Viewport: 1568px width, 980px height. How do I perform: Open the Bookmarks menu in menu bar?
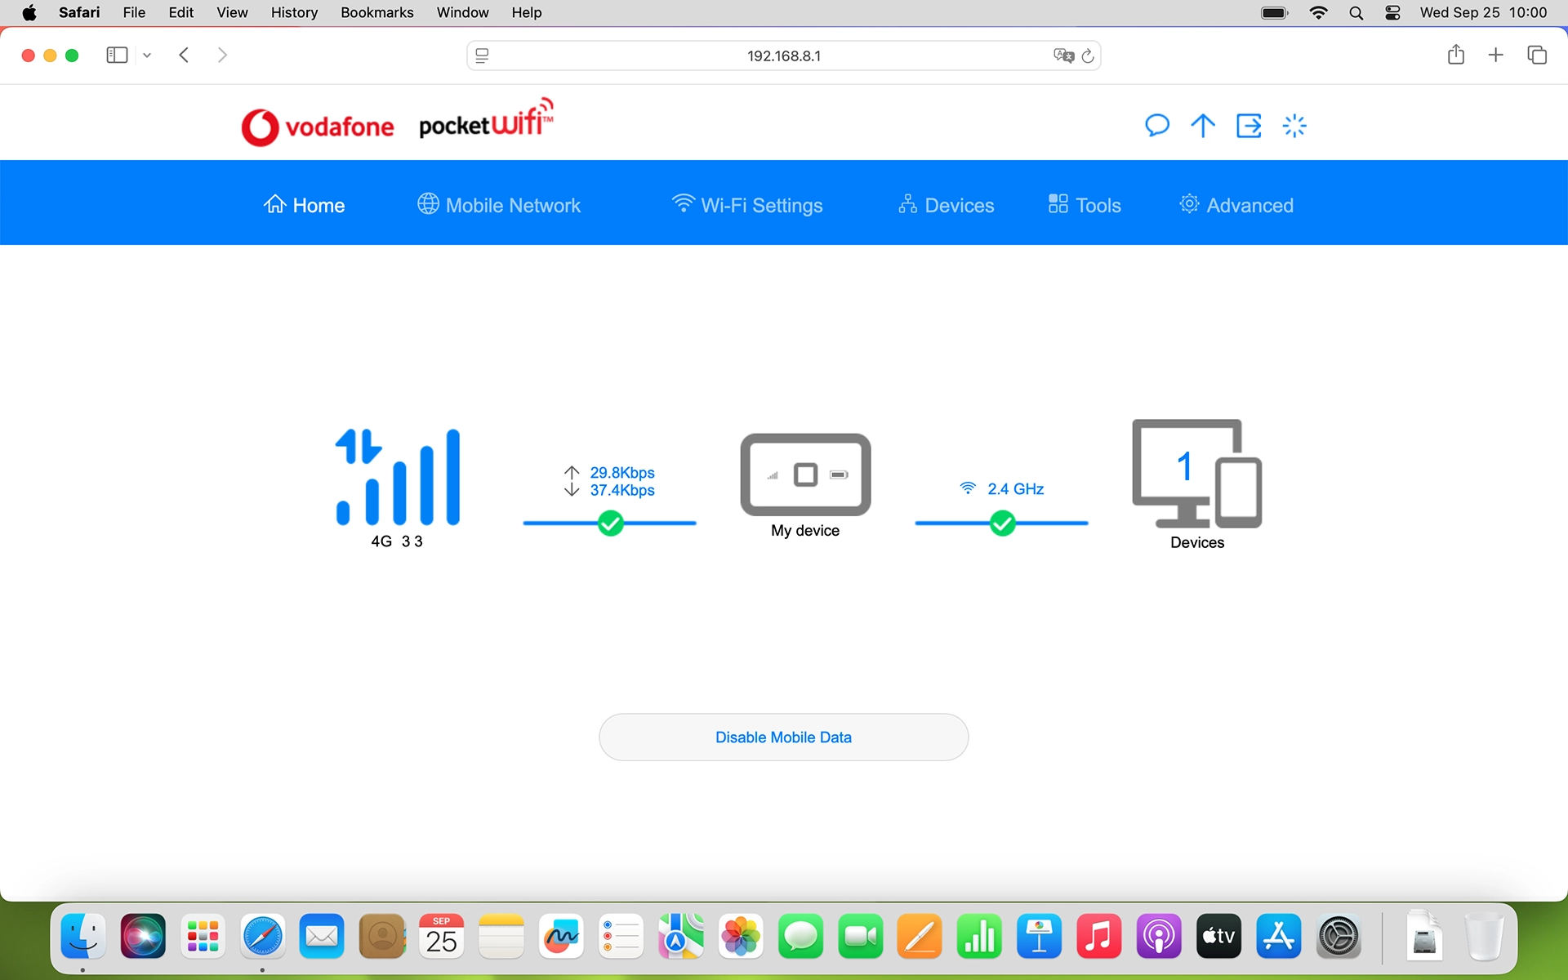point(376,12)
